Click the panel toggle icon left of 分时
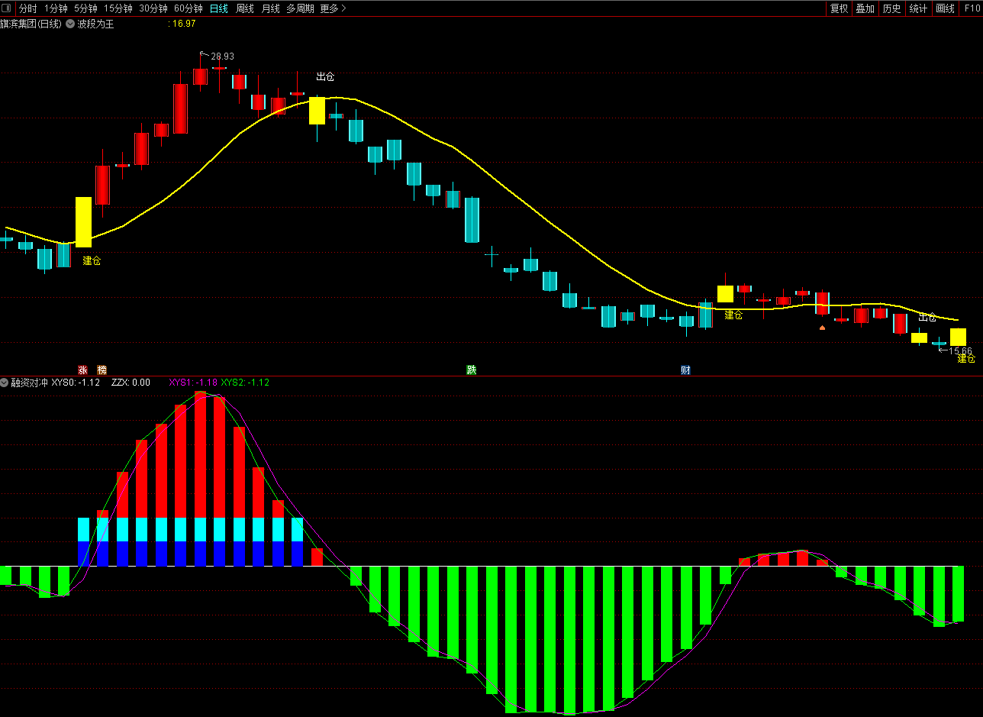This screenshot has width=983, height=717. coord(8,8)
